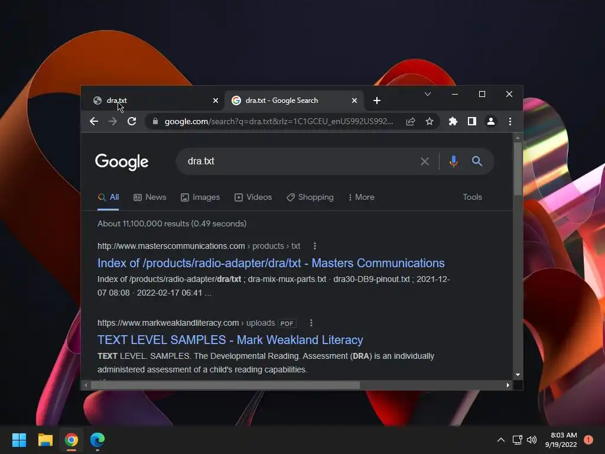Click the horizontal scrollbar thumb
This screenshot has width=605, height=454.
tap(225, 385)
